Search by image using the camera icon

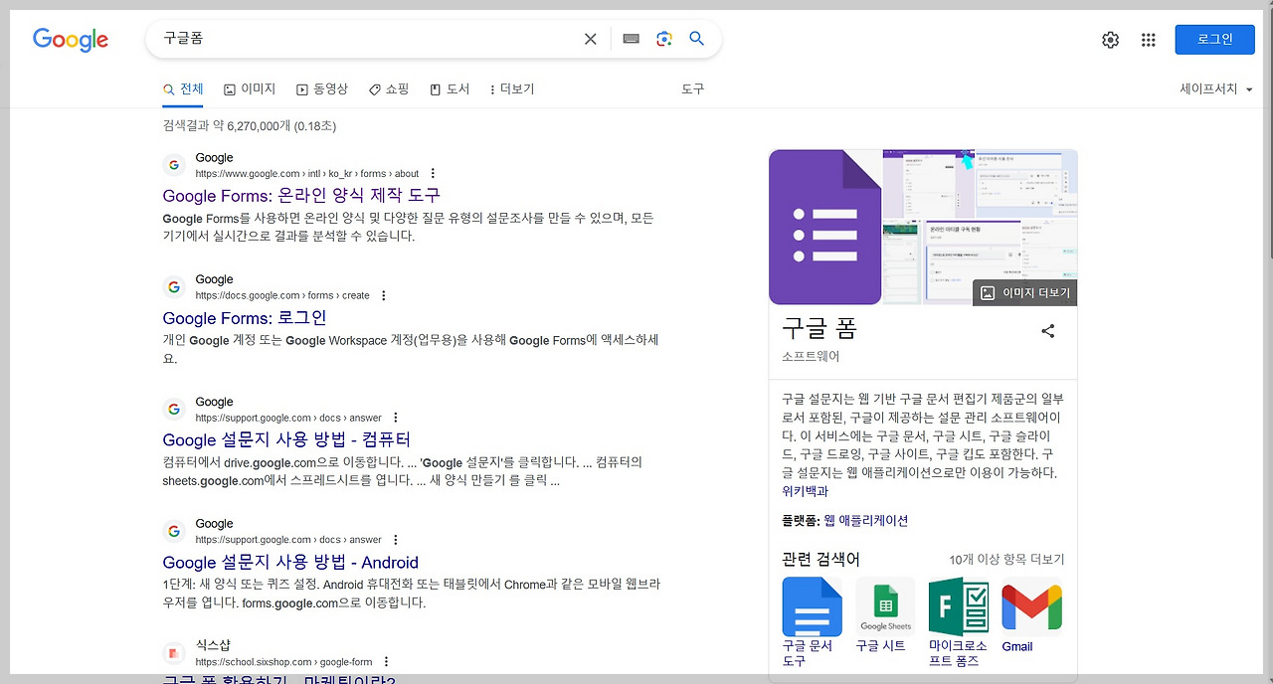click(x=664, y=39)
